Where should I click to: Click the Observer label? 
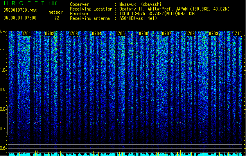tap(79, 4)
